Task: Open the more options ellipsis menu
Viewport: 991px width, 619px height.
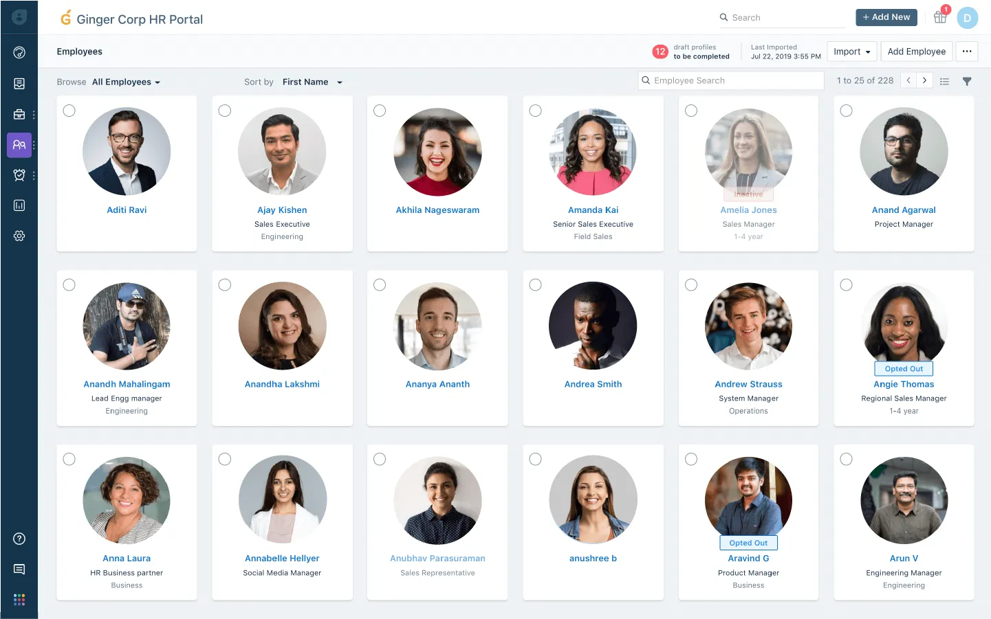Action: pos(967,52)
